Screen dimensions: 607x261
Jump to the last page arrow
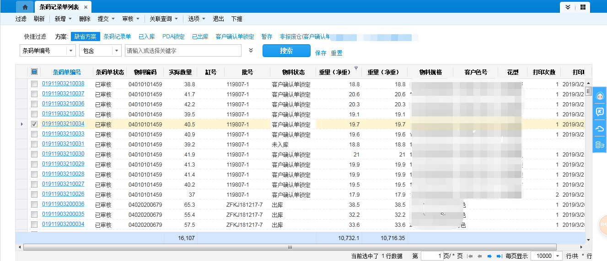point(499,256)
